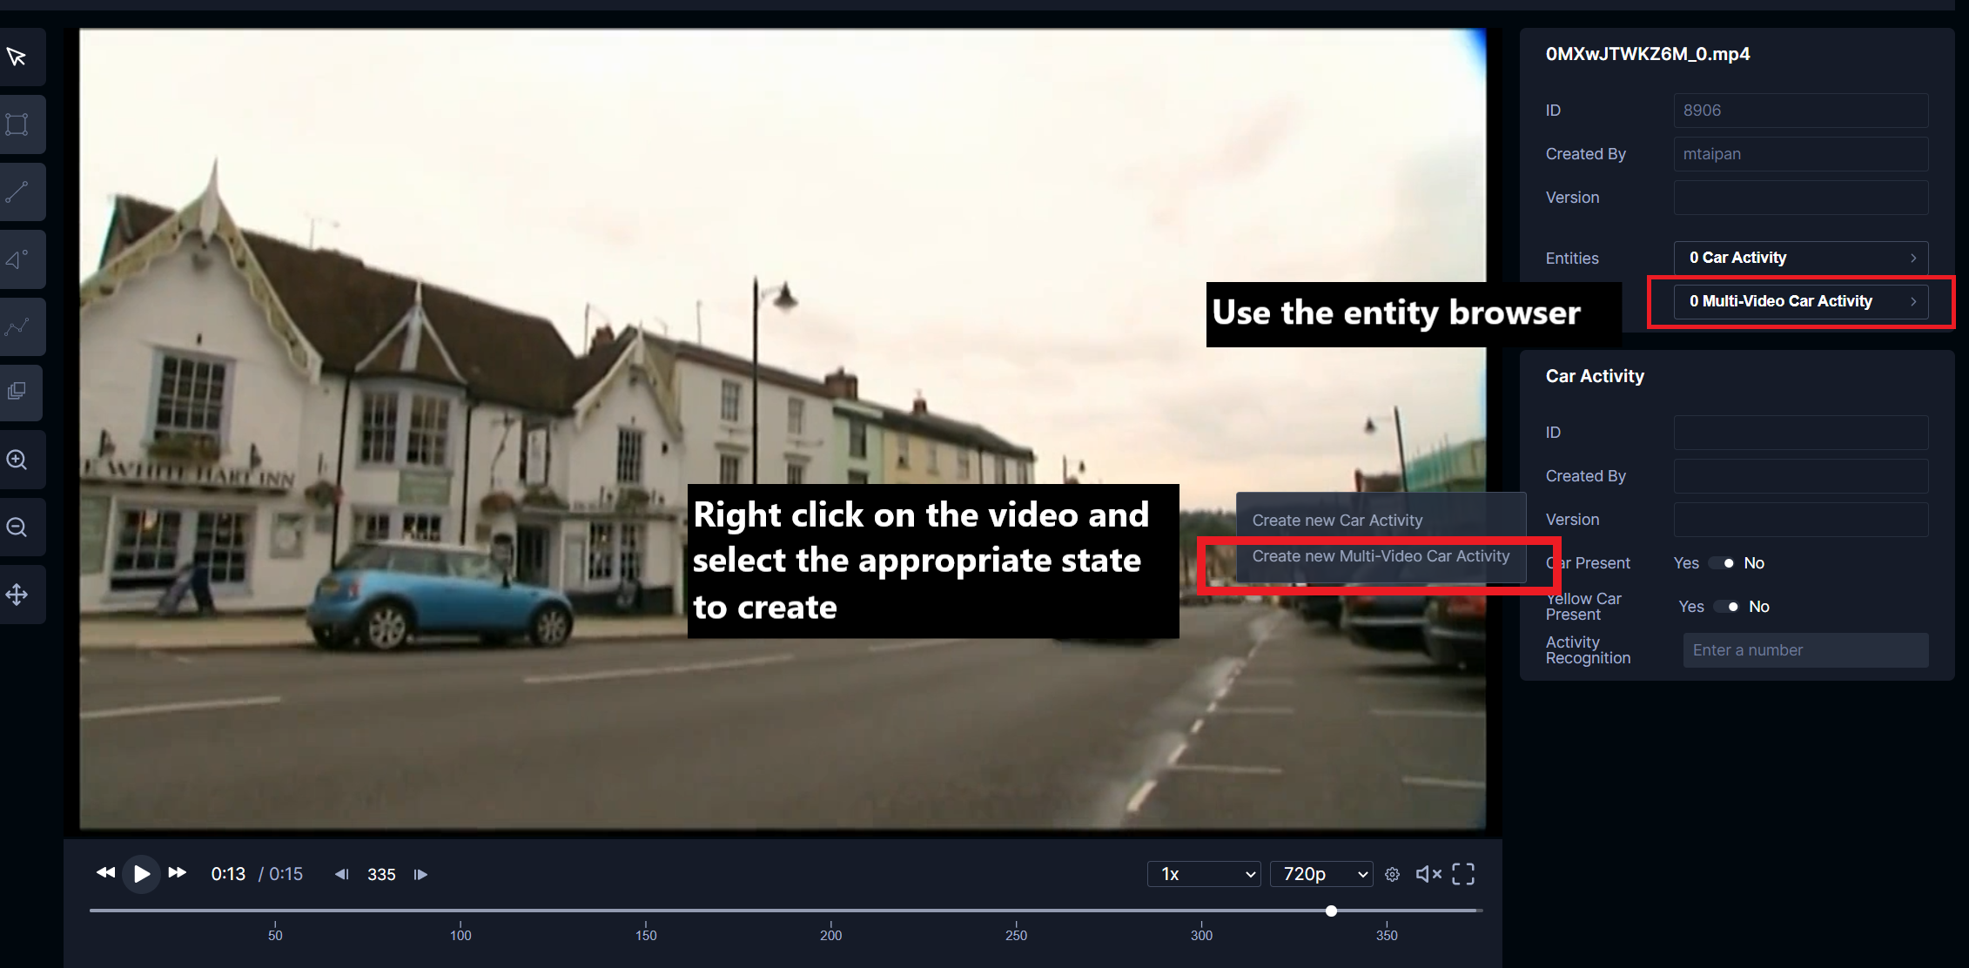Select the bounding box tool
Viewport: 1969px width, 968px height.
(x=17, y=124)
